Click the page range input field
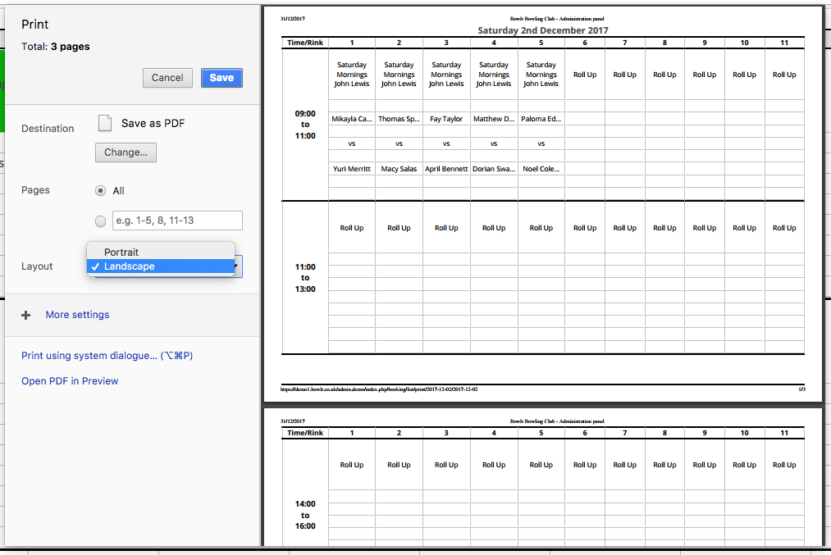 176,221
